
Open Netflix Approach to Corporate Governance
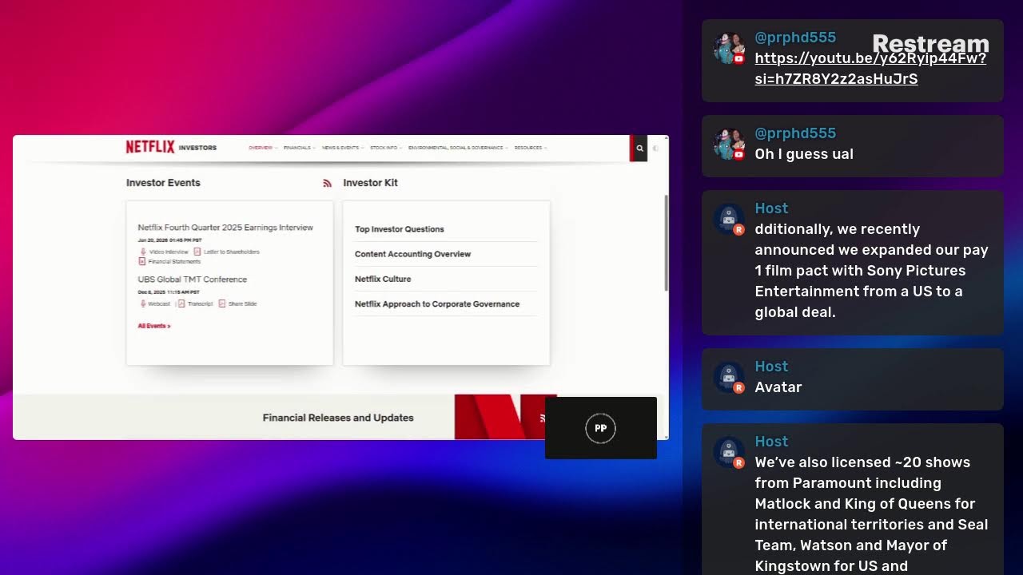pos(437,303)
